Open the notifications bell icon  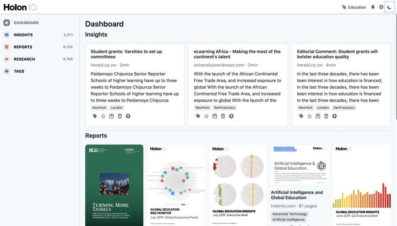click(373, 7)
